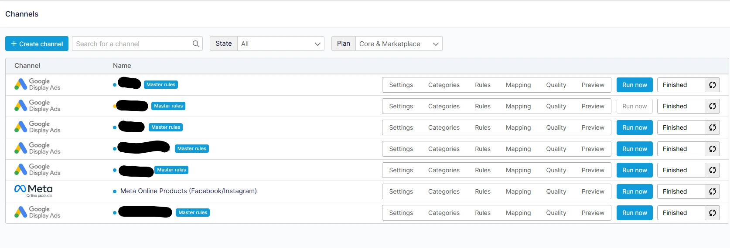Image resolution: width=730 pixels, height=248 pixels.
Task: Click Run now for Meta Online Products
Action: pos(634,191)
